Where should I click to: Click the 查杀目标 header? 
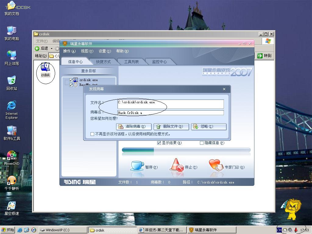coord(89,71)
